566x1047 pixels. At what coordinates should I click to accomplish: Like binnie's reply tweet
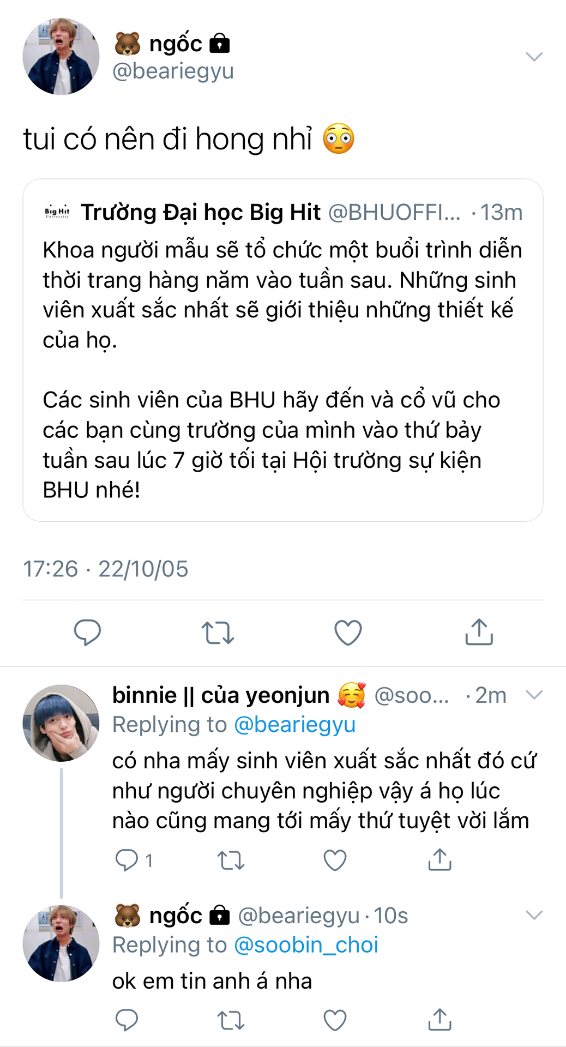point(335,860)
